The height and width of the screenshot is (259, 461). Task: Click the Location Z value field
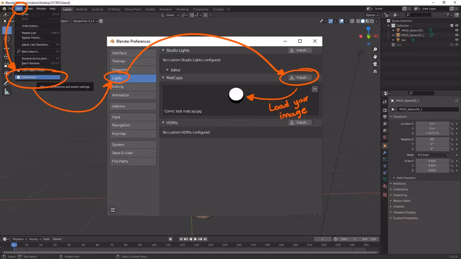[432, 133]
